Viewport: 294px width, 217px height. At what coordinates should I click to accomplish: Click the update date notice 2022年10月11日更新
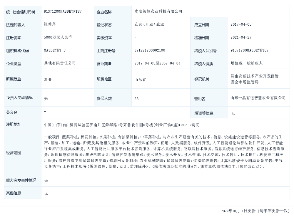(238, 211)
